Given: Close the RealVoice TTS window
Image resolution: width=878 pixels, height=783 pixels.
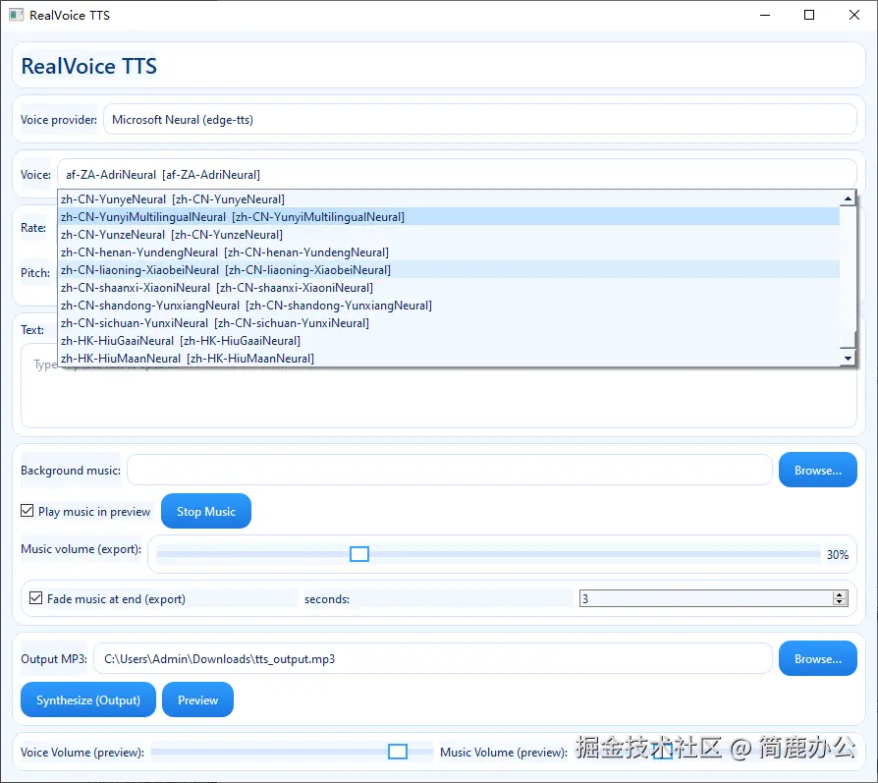Looking at the screenshot, I should pyautogui.click(x=853, y=15).
